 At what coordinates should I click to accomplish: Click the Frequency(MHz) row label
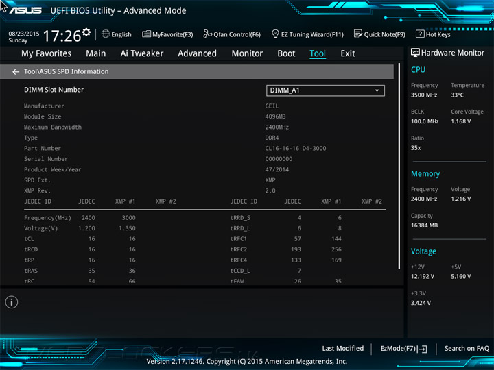tap(47, 218)
